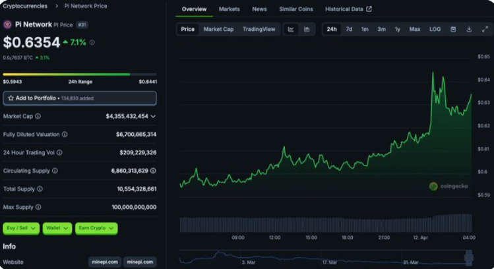Open the Markets tab

coord(230,9)
